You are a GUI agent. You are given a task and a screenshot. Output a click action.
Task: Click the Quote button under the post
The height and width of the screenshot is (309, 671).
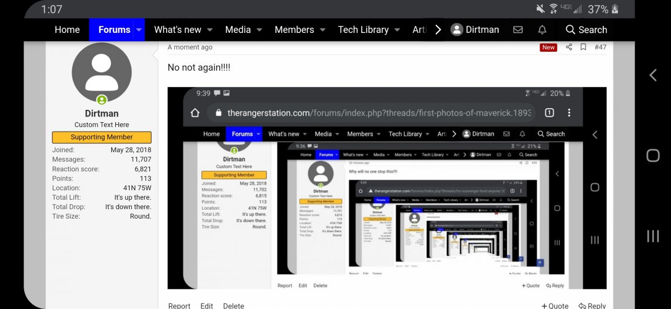pyautogui.click(x=555, y=306)
